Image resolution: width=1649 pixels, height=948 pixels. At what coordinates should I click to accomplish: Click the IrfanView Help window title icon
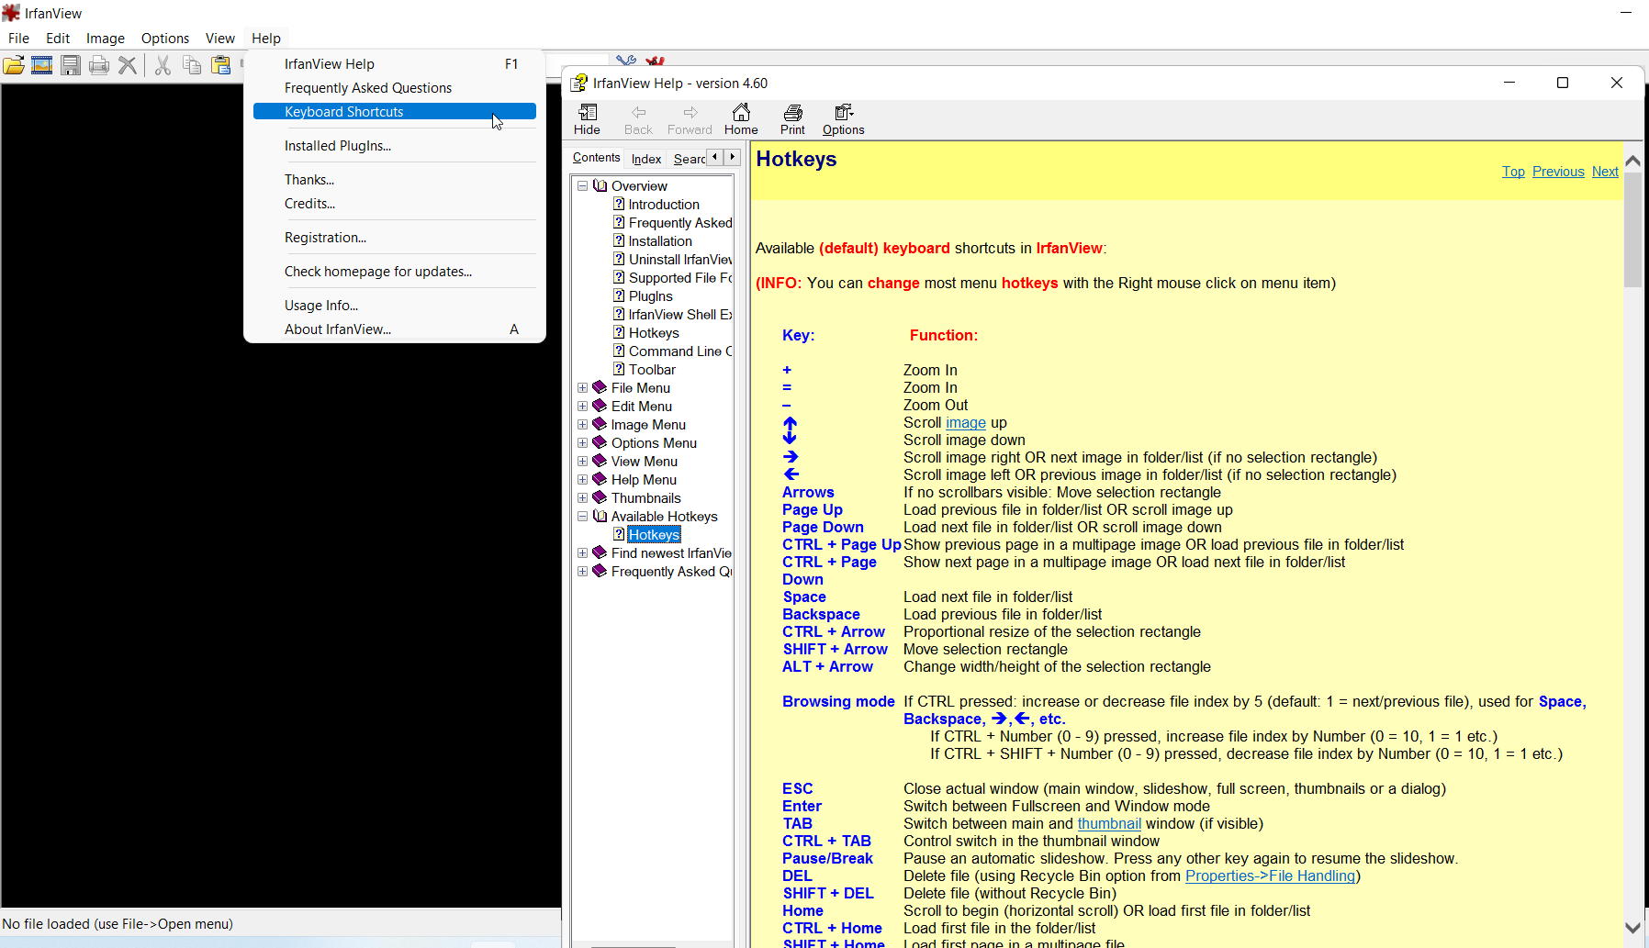coord(578,83)
